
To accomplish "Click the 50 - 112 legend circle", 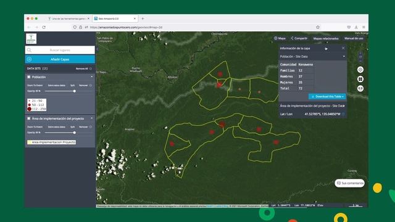I will 30,105.
